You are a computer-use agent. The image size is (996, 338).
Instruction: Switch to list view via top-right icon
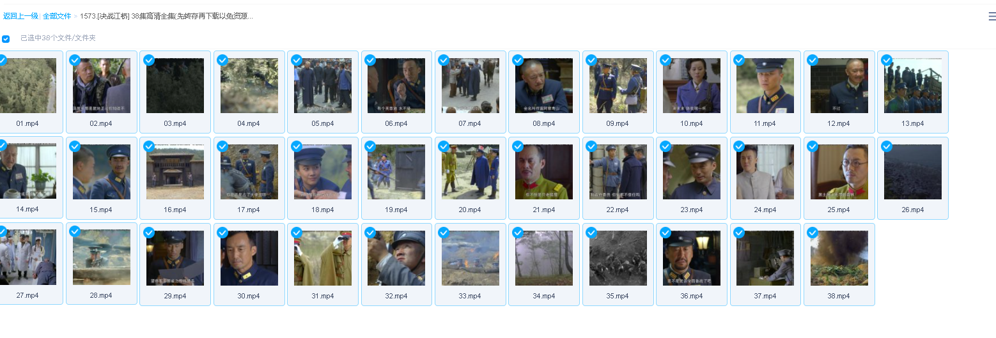pos(992,17)
